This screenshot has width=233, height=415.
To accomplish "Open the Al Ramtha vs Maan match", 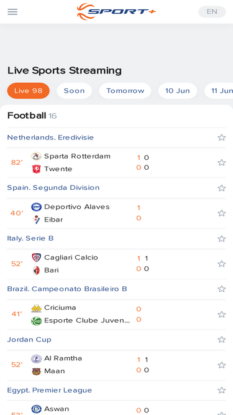I will pos(117,365).
